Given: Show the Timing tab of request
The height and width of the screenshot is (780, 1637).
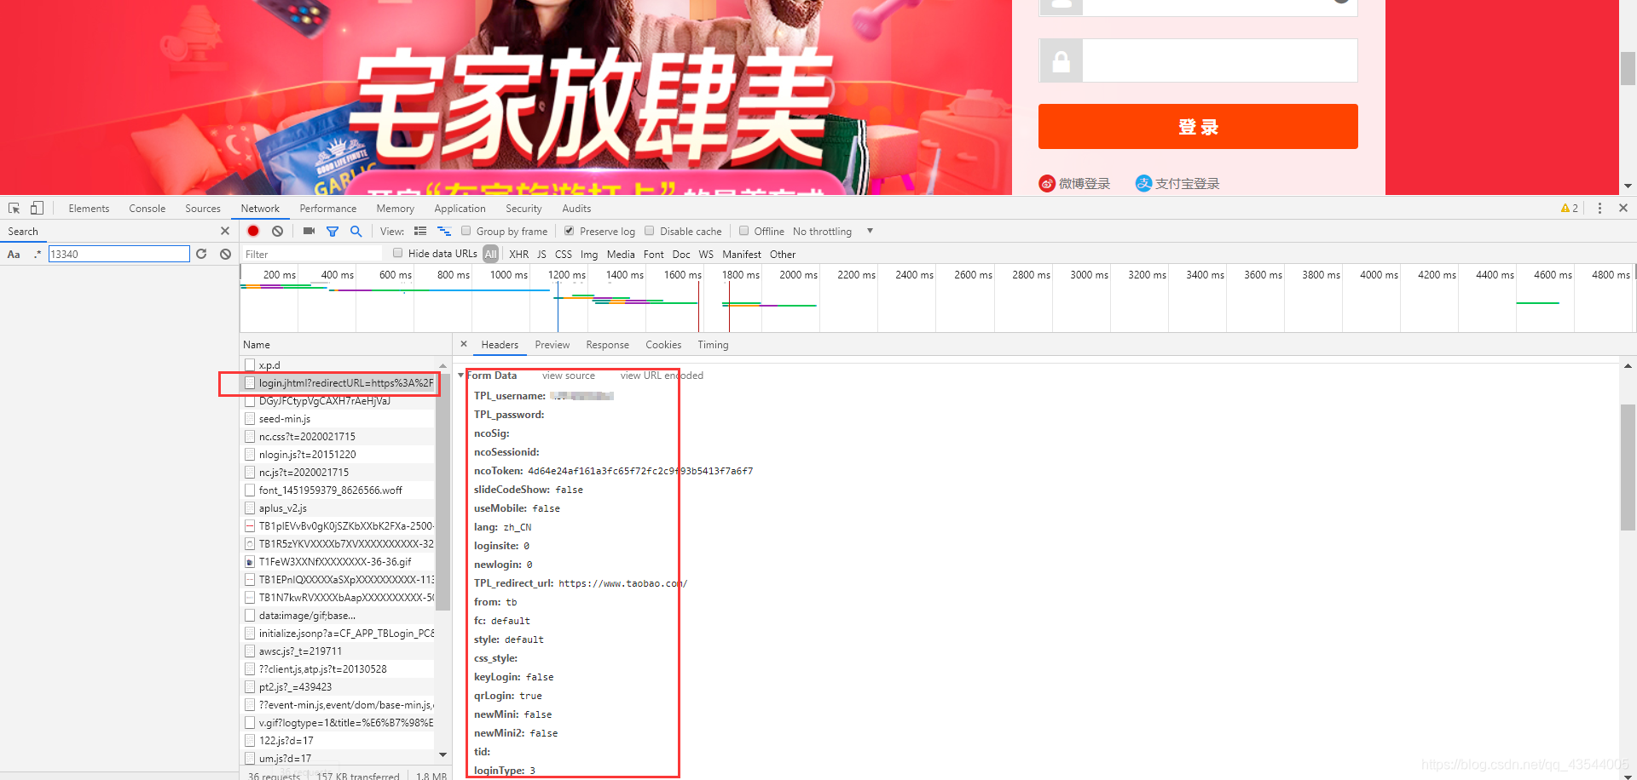Looking at the screenshot, I should 713,345.
